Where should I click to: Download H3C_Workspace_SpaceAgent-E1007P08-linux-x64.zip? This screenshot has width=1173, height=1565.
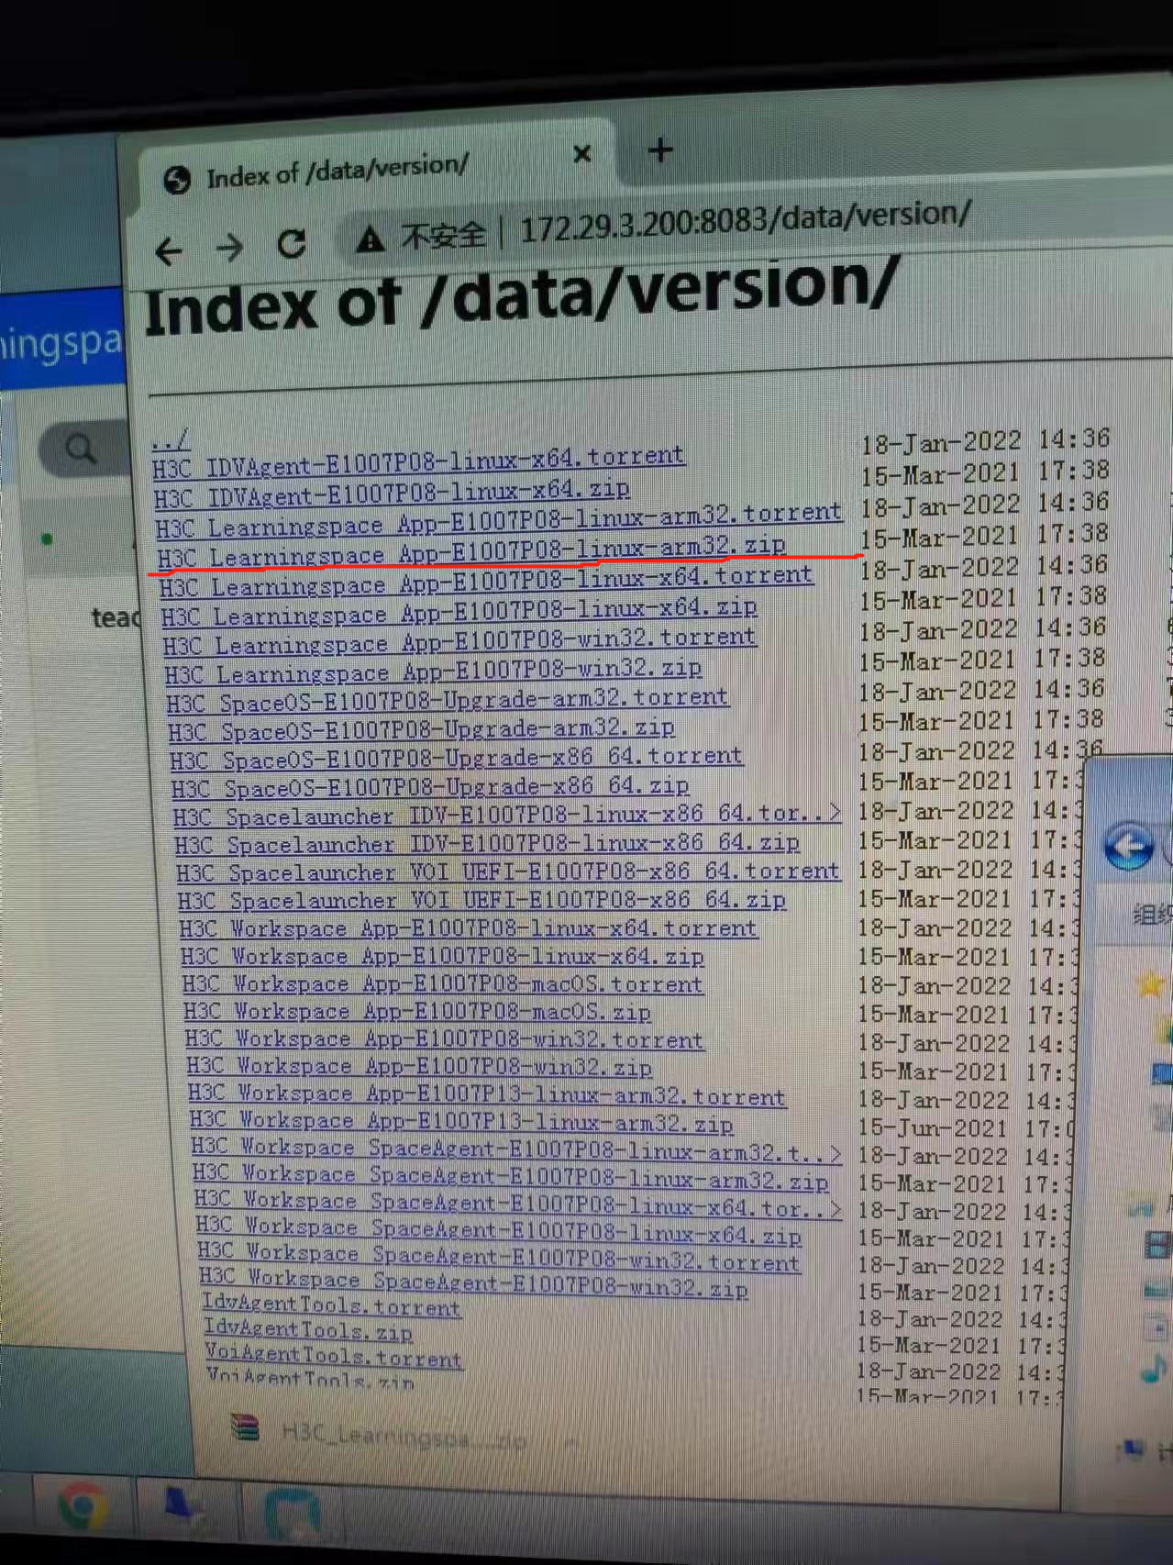click(500, 1232)
